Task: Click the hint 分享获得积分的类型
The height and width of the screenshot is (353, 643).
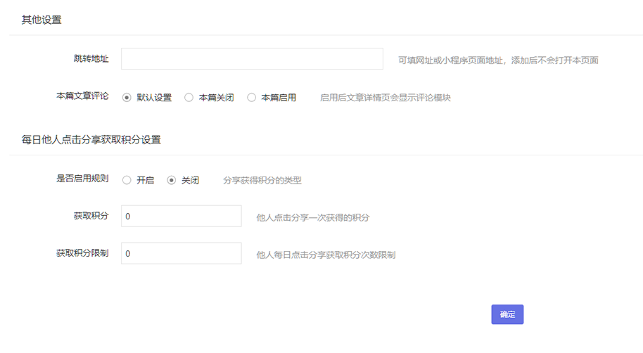Action: (x=262, y=181)
